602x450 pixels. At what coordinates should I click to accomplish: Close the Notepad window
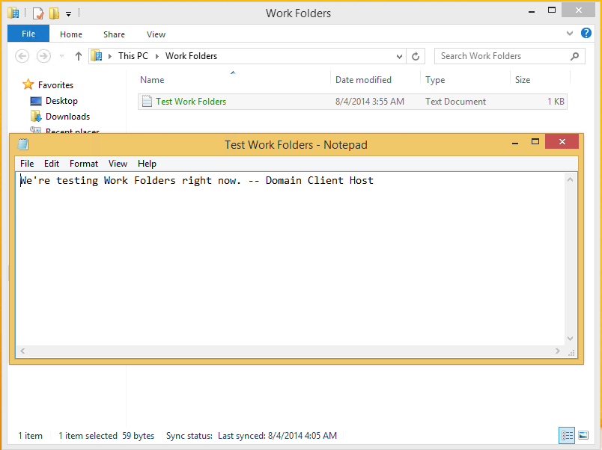(x=562, y=142)
